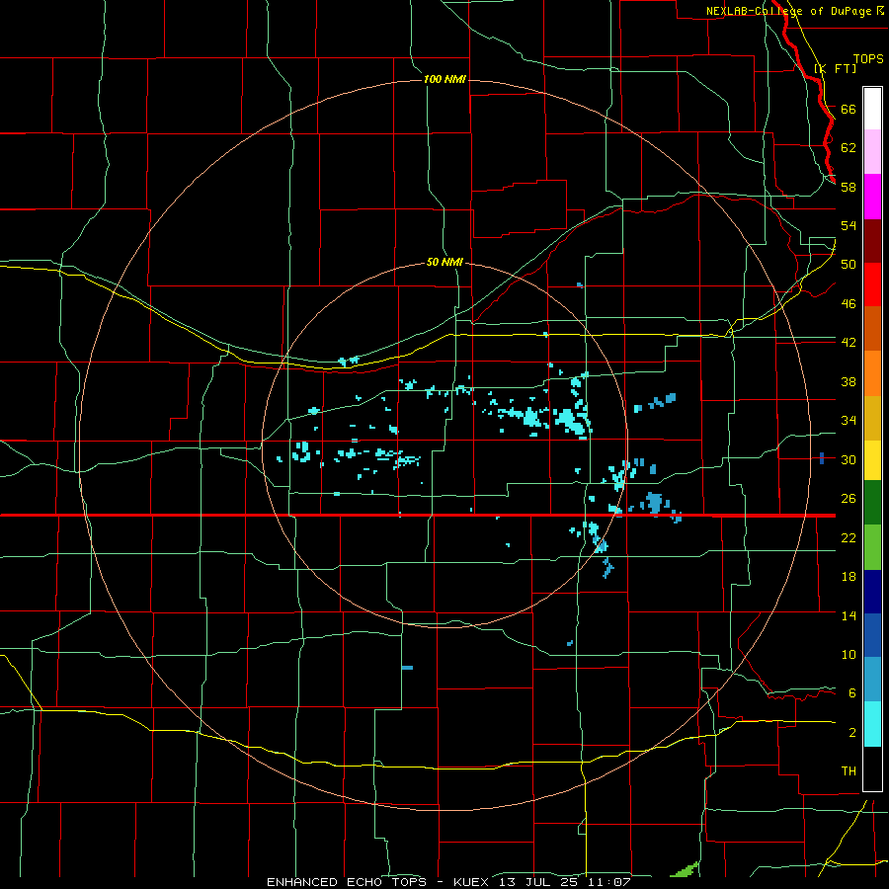This screenshot has width=889, height=889.
Task: Click the 6 value on the legend
Action: (x=851, y=692)
